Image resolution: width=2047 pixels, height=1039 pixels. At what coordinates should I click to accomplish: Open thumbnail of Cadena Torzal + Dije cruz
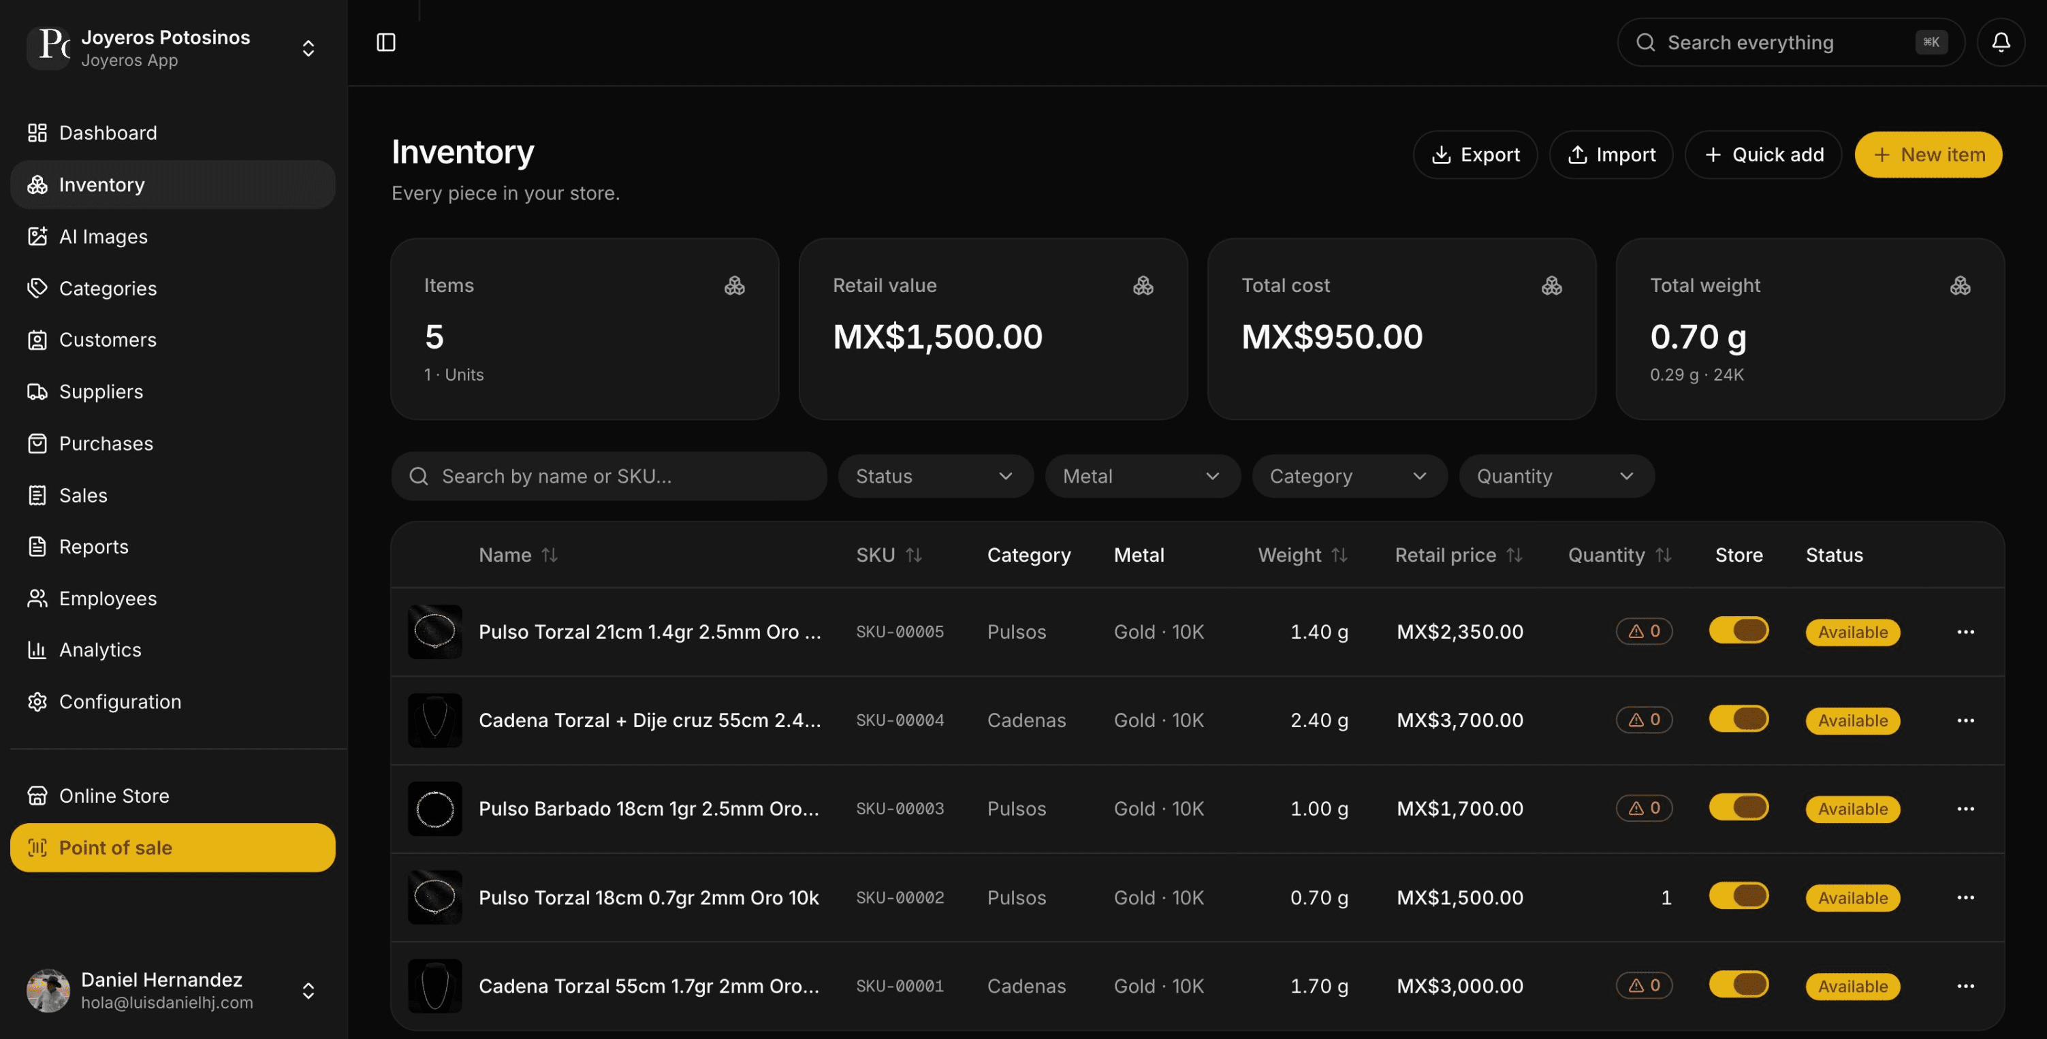434,720
